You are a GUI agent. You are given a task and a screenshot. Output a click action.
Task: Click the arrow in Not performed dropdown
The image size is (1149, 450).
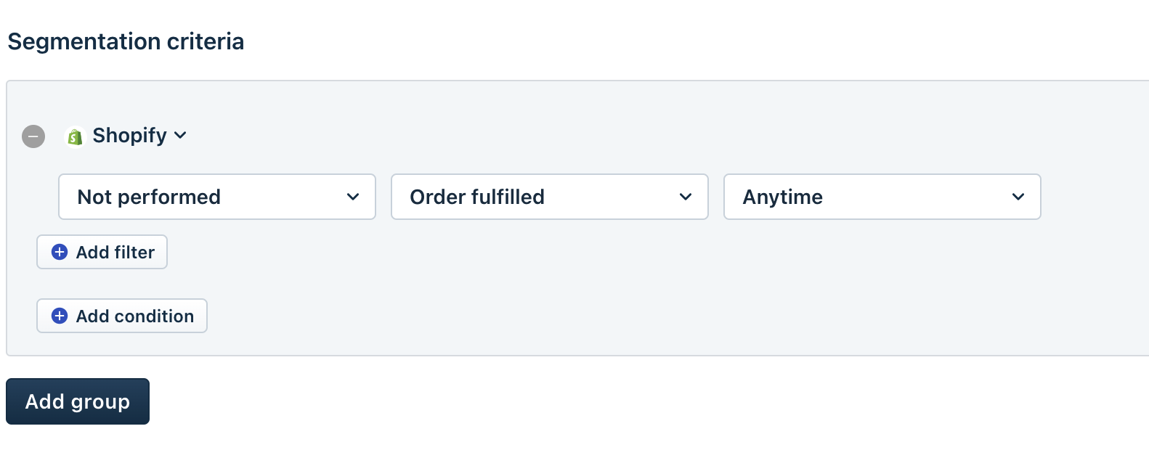[x=353, y=197]
